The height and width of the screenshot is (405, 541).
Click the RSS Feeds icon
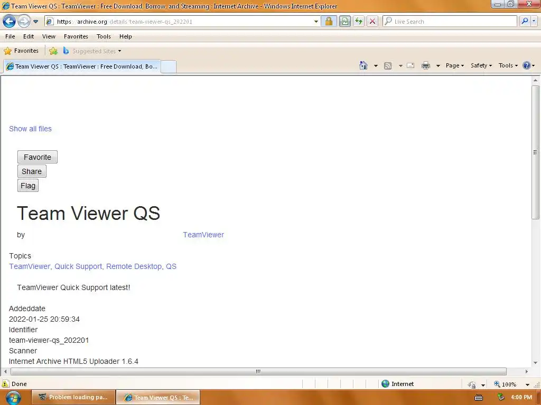point(388,66)
